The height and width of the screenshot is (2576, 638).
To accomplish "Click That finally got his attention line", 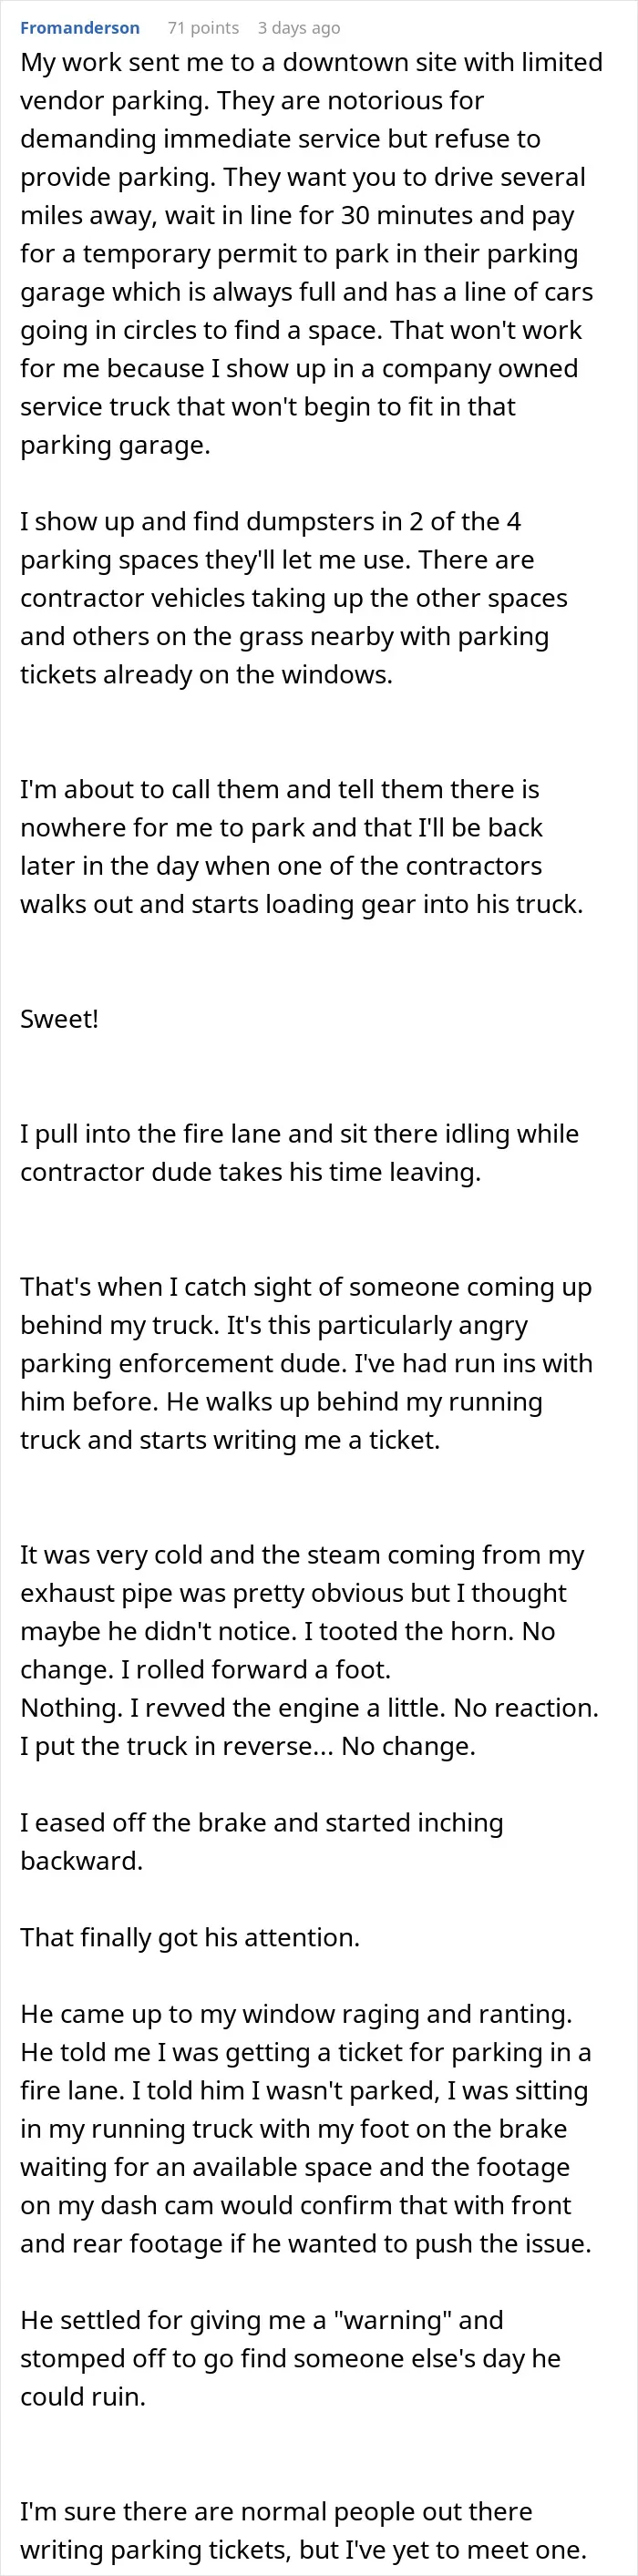I will (190, 1937).
